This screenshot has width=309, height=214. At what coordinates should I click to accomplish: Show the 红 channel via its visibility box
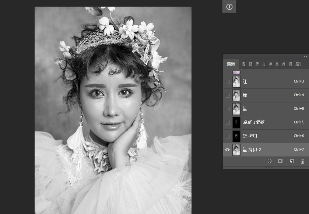click(x=227, y=81)
